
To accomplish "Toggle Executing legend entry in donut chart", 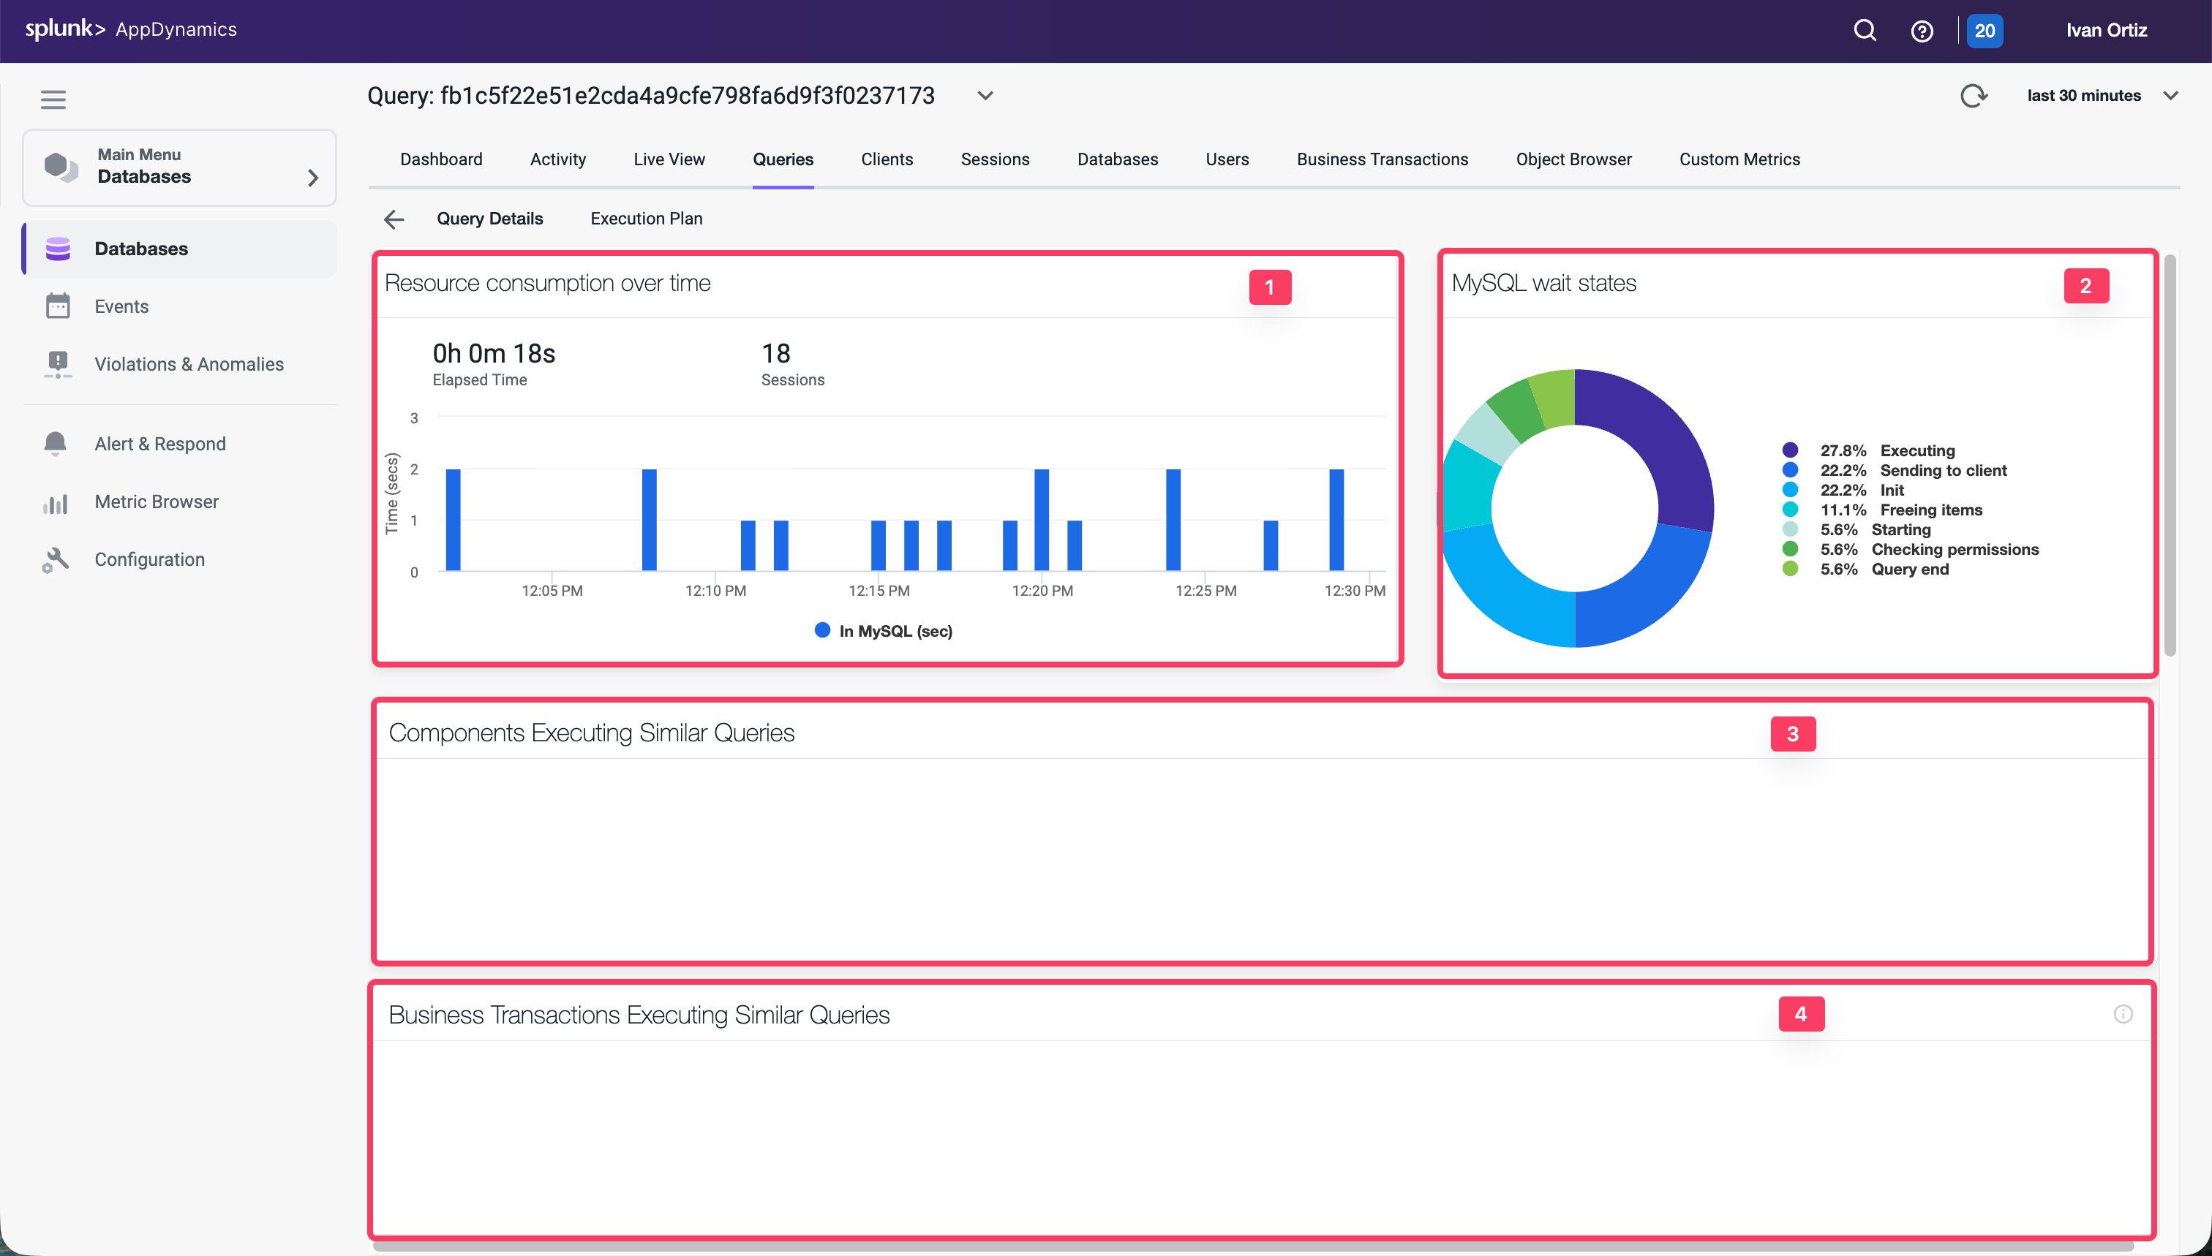I will coord(1916,450).
